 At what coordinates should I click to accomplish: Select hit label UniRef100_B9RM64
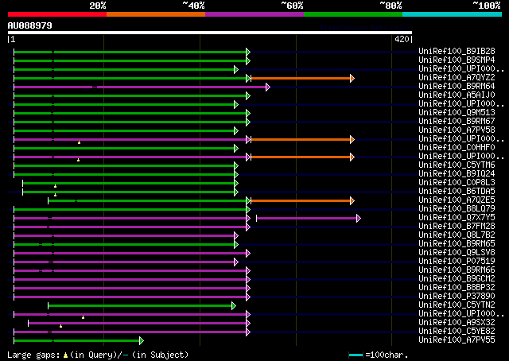tap(457, 86)
